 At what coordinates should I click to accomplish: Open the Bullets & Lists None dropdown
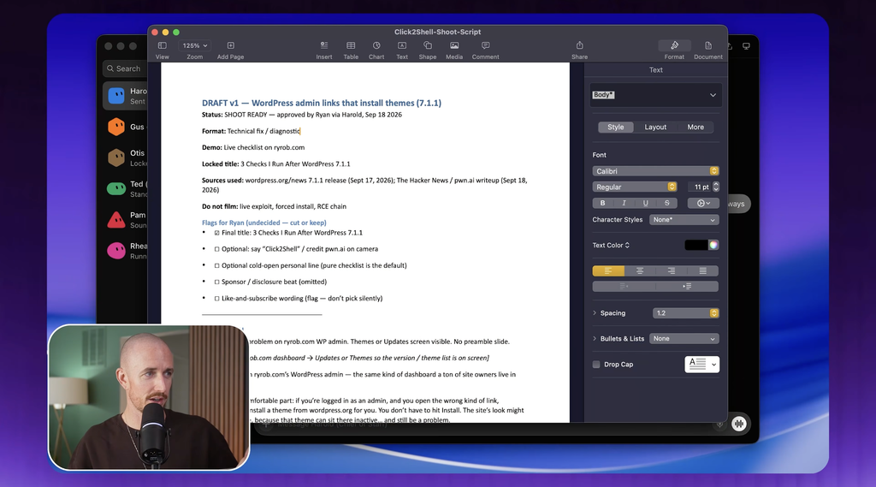[684, 339]
